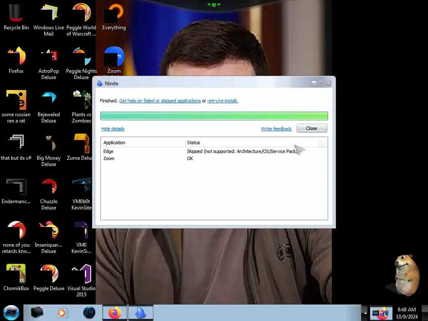Click the Firefox taskbar button

(115, 313)
